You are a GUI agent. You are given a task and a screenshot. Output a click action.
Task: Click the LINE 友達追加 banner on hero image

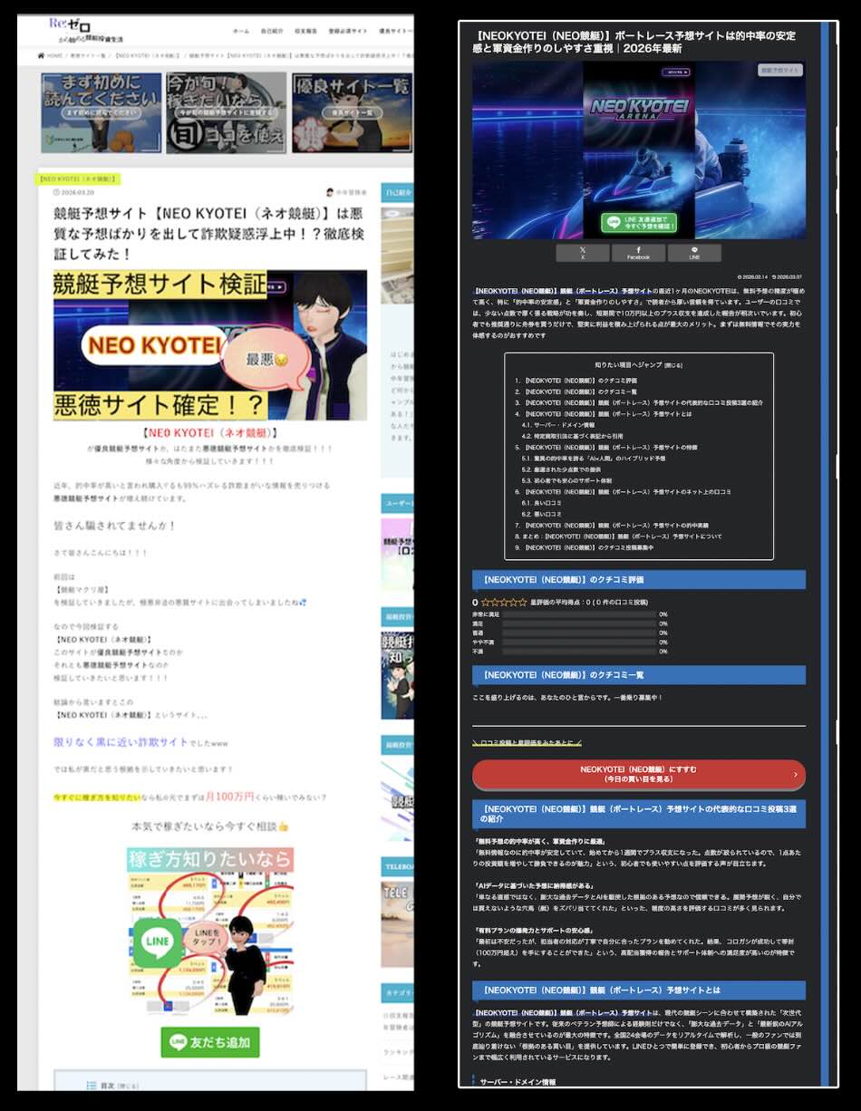pos(638,222)
